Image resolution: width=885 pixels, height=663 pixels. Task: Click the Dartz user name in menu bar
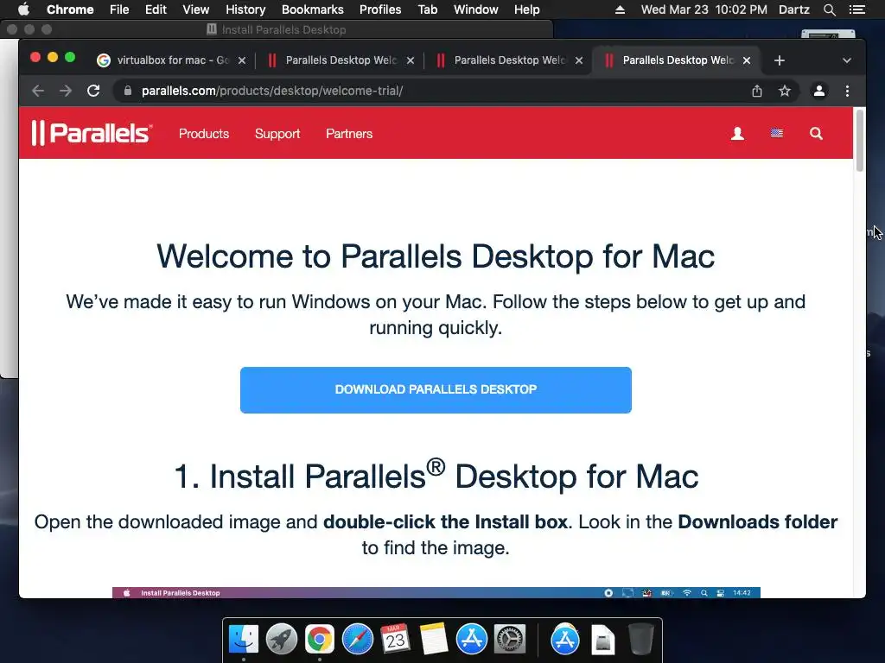(x=793, y=9)
